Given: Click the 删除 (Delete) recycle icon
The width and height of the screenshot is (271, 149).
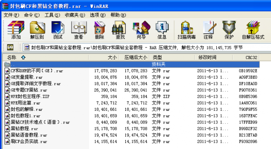Looking at the screenshot, I should [x=99, y=30].
